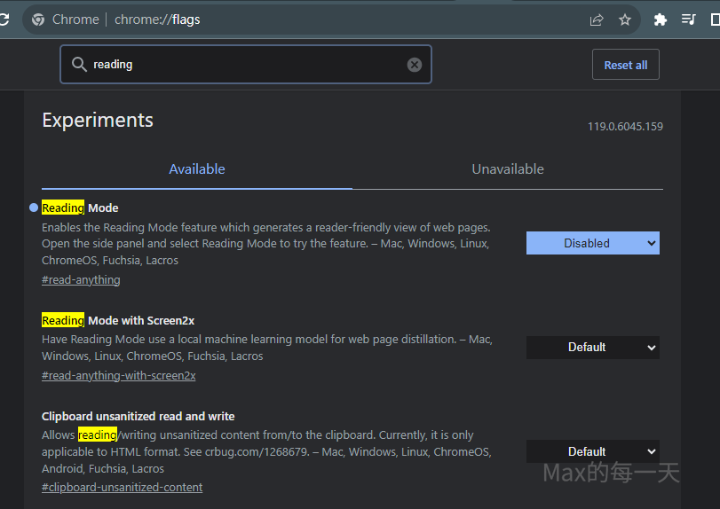
Task: Click the reload page icon
Action: pos(4,20)
